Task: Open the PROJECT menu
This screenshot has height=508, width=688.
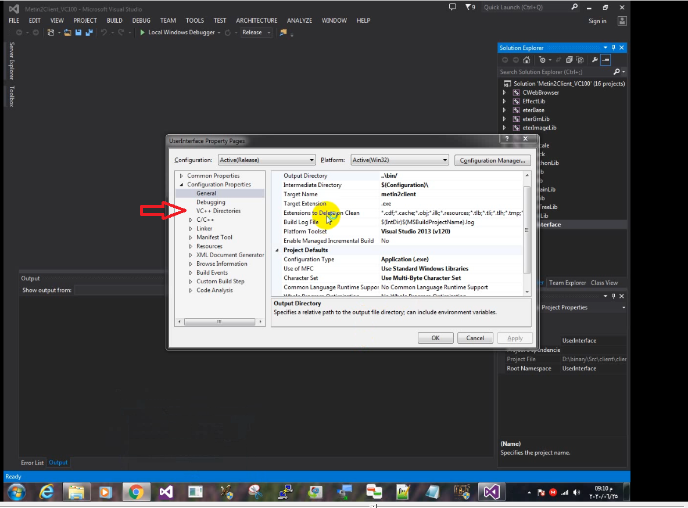Action: [x=85, y=20]
